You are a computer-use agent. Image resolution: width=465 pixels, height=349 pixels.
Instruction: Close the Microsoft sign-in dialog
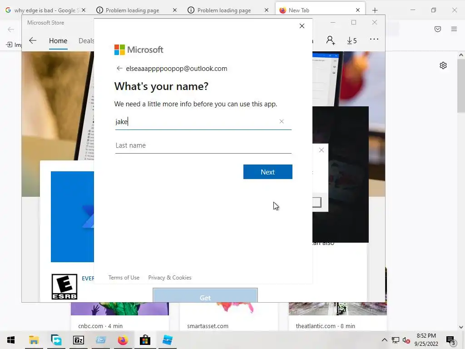(x=302, y=26)
